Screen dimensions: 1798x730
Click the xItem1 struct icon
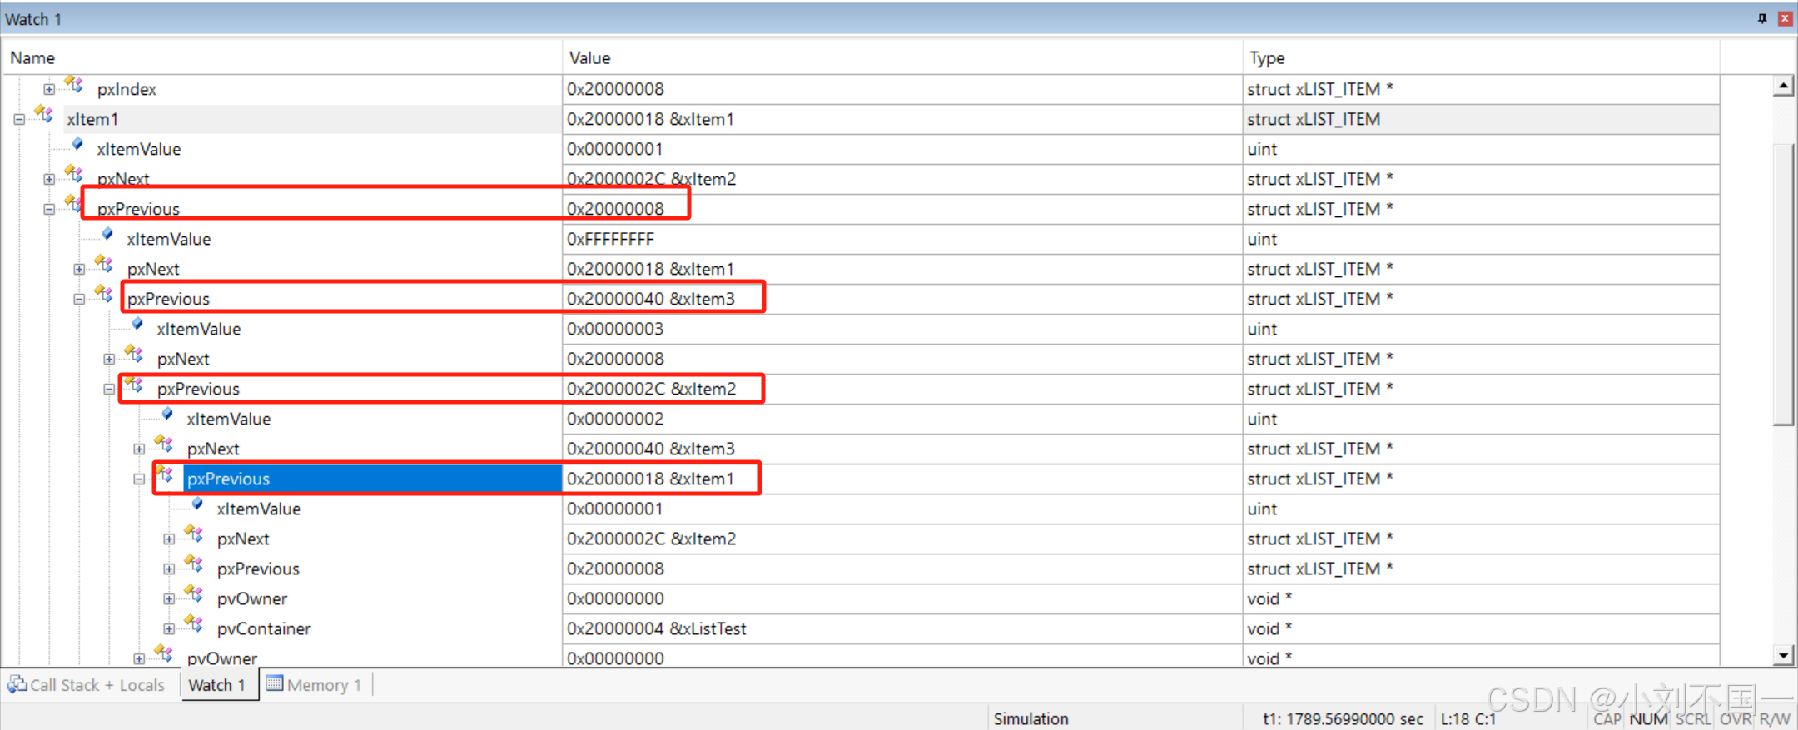(44, 115)
